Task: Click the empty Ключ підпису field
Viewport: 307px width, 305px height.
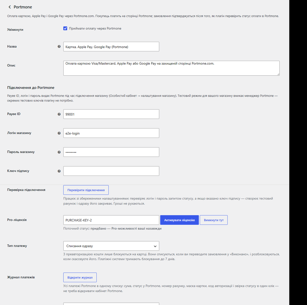Action: pyautogui.click(x=111, y=171)
